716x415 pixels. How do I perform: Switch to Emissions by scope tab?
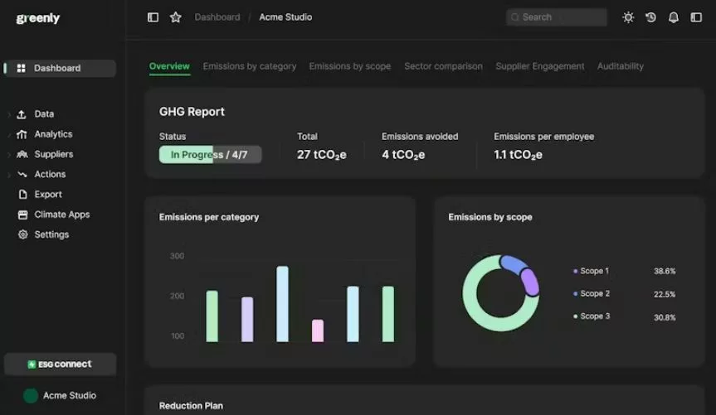(x=350, y=66)
